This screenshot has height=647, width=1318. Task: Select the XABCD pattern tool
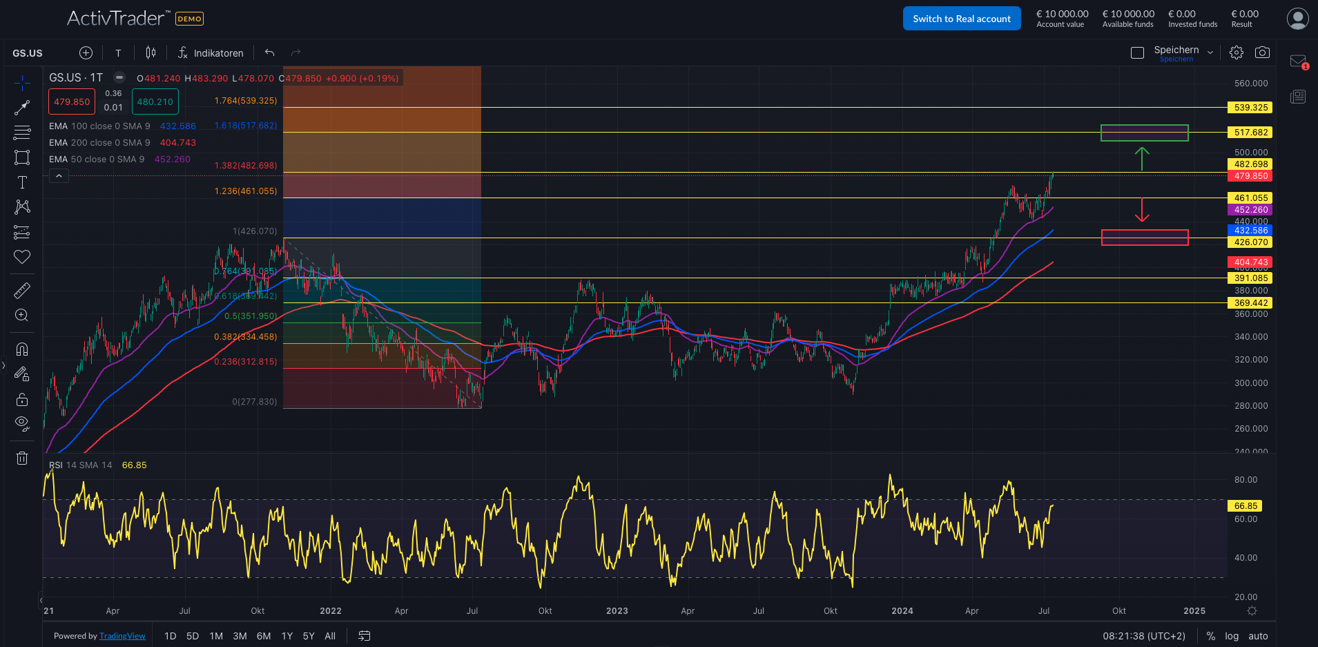coord(22,207)
